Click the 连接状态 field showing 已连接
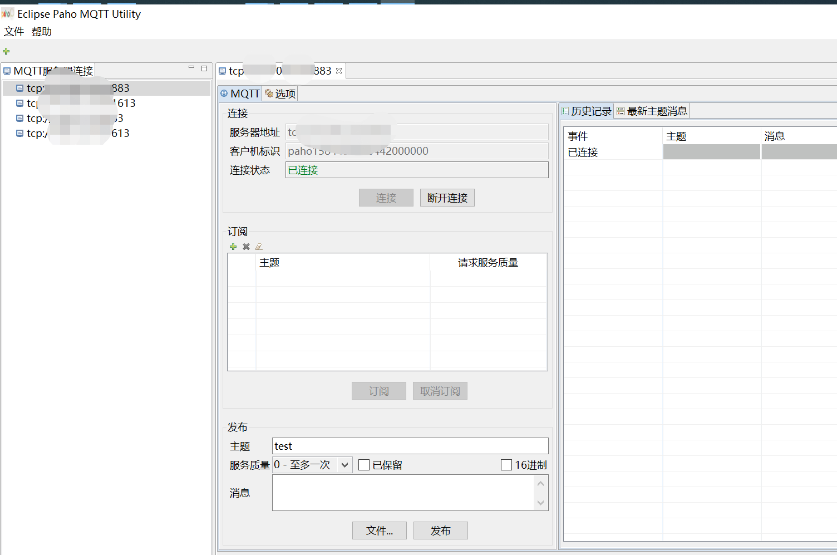 point(417,170)
